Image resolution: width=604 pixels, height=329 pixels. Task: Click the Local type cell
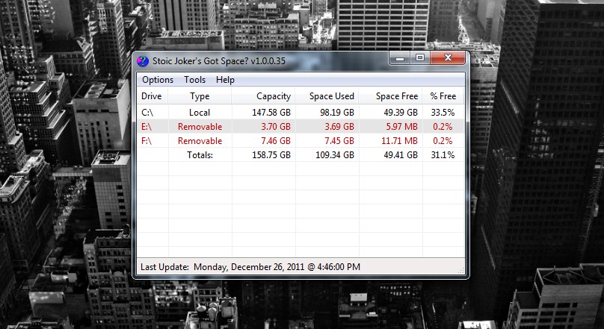tap(200, 113)
